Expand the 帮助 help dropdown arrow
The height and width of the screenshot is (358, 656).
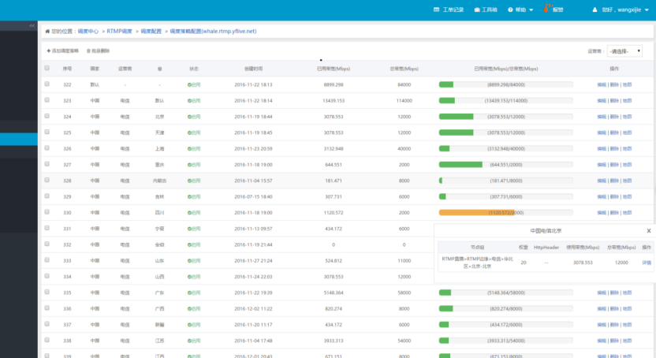(531, 10)
